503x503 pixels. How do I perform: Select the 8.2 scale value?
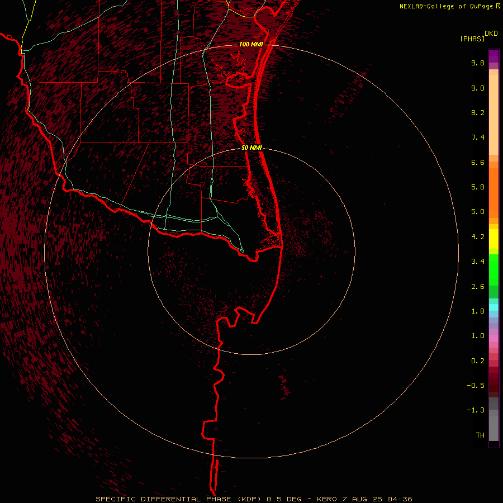478,112
